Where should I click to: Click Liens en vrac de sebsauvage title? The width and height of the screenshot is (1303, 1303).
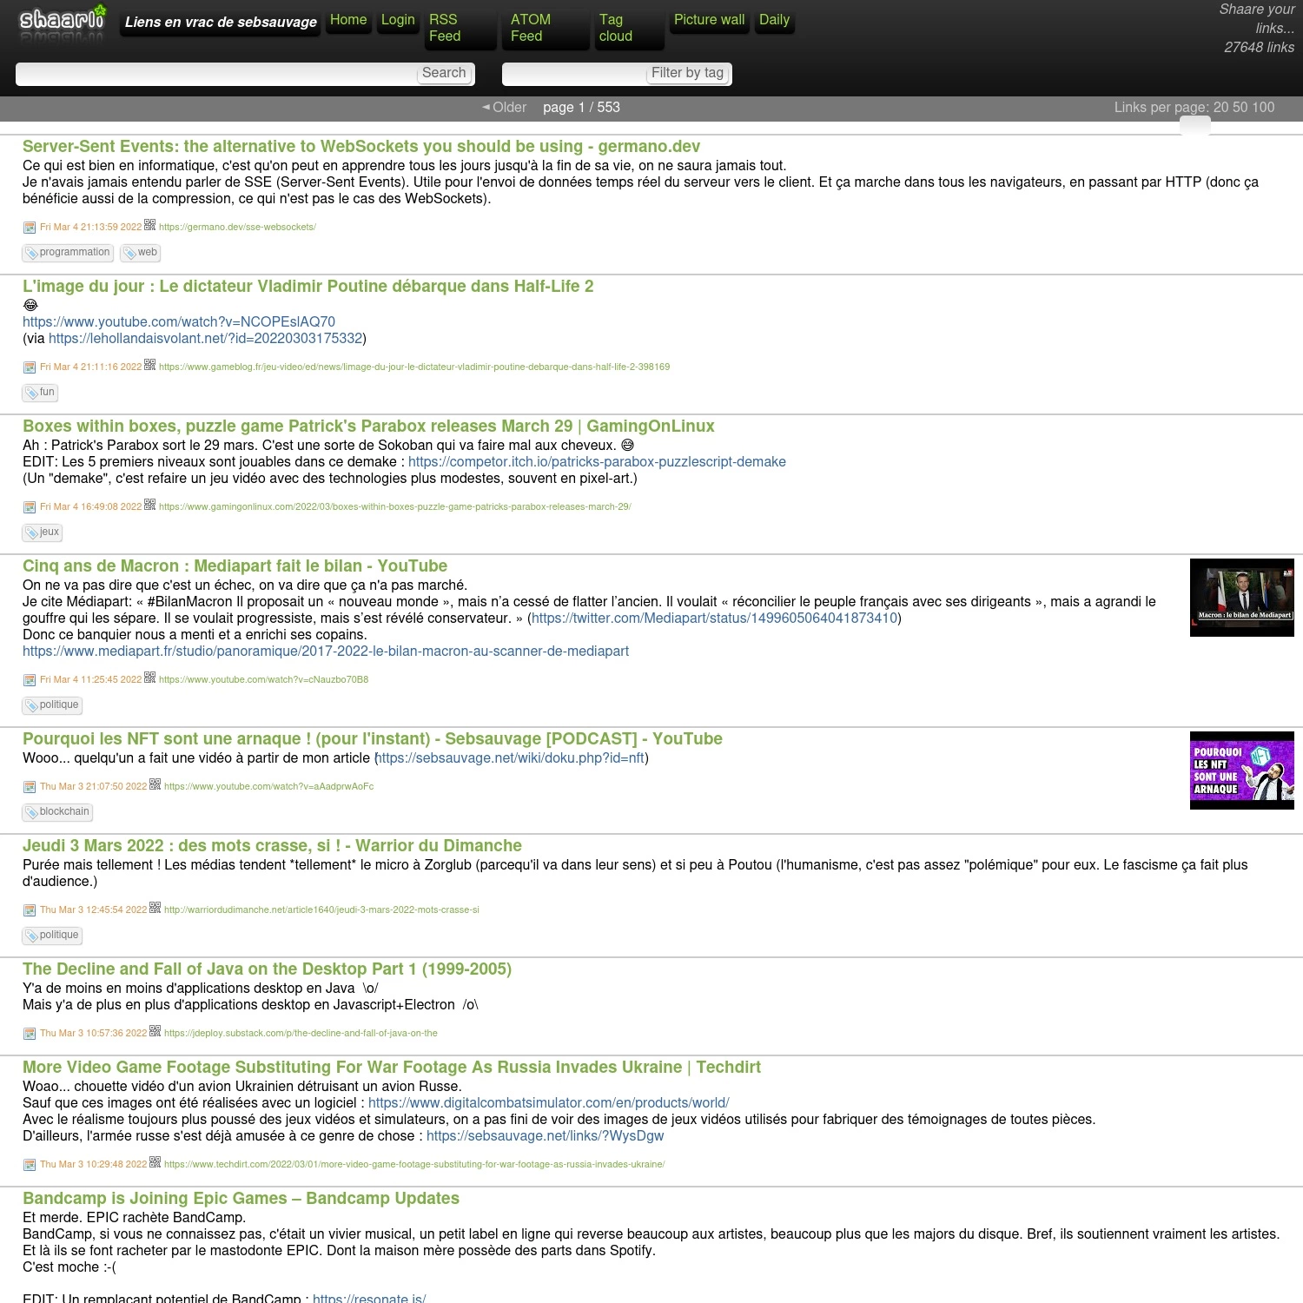coord(221,23)
